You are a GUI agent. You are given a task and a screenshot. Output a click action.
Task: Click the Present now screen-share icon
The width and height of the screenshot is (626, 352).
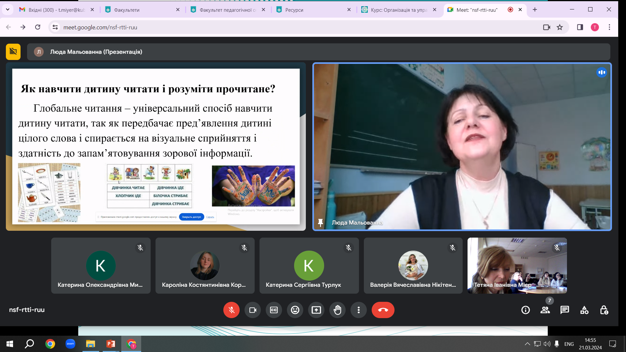coord(316,310)
